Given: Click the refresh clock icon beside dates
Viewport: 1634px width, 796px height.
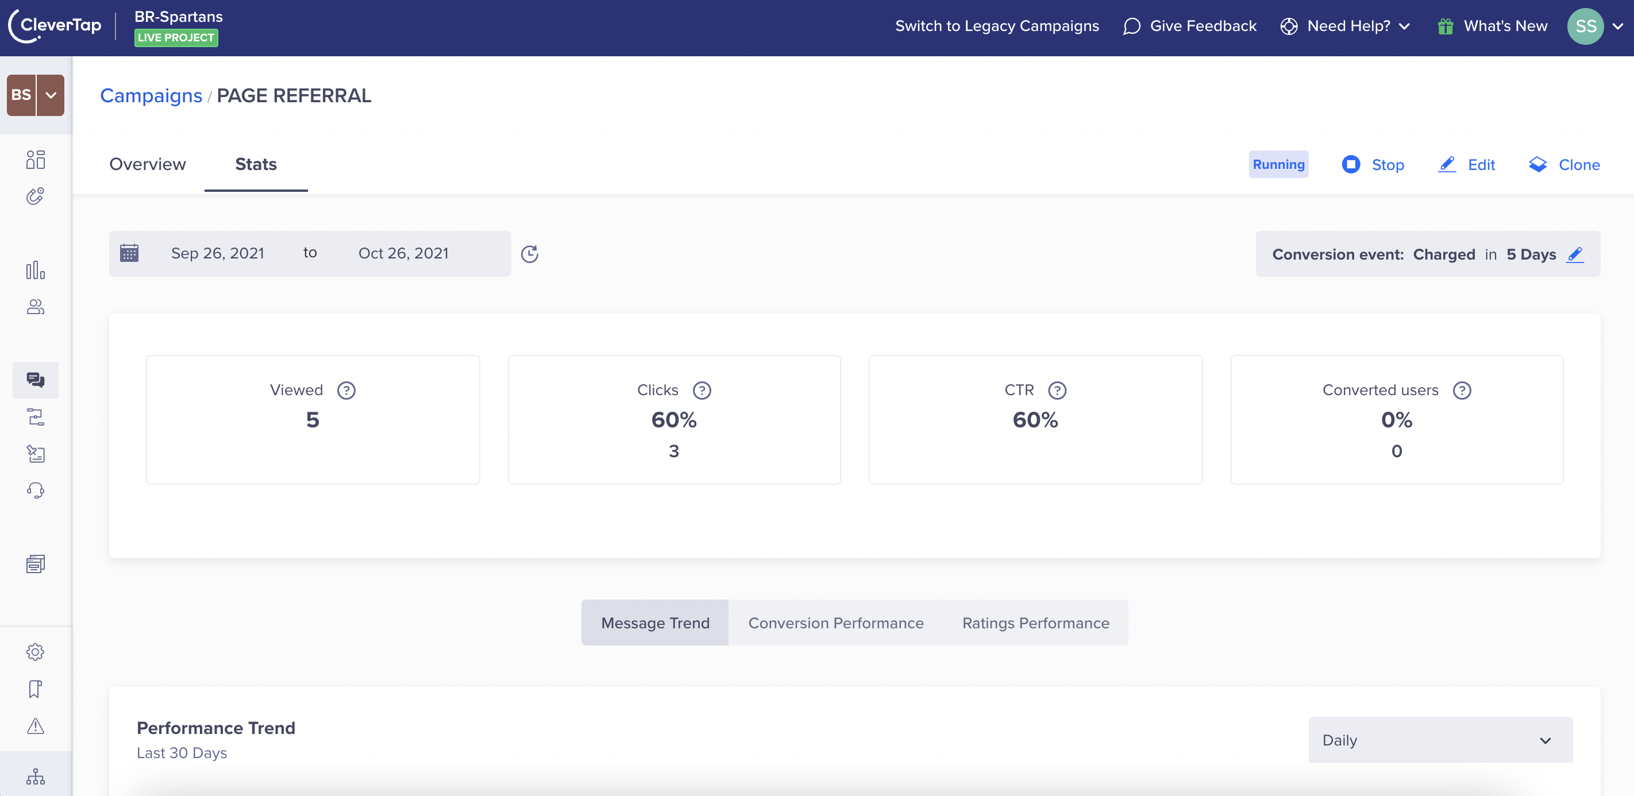Looking at the screenshot, I should (x=530, y=254).
